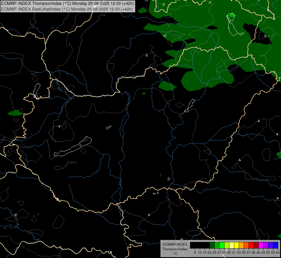Choose the magenta 40–45 legend swatch
The height and width of the screenshot is (258, 281).
tap(261, 245)
